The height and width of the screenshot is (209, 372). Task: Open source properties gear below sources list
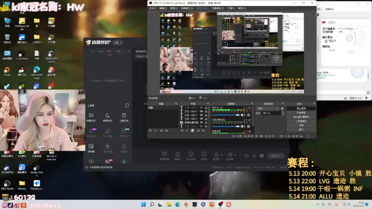(192, 131)
